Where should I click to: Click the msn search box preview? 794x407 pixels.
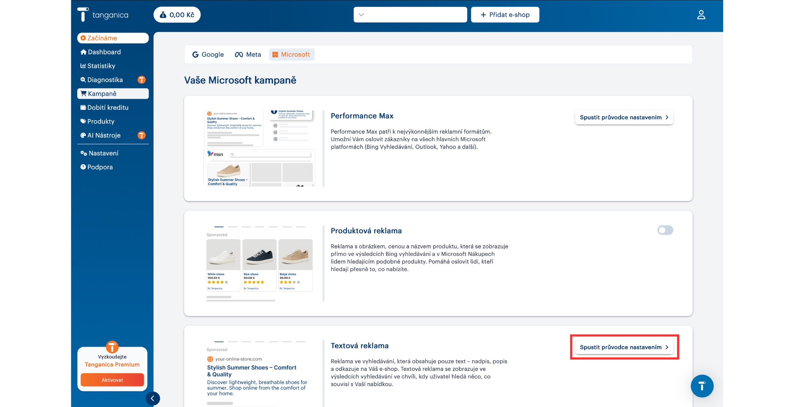pos(270,154)
